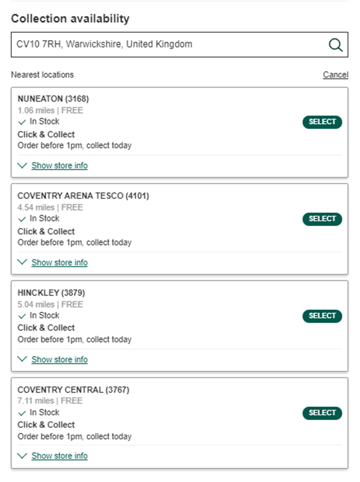Image resolution: width=360 pixels, height=482 pixels.
Task: Click the Coventry Central (3767) heading
Action: (73, 390)
